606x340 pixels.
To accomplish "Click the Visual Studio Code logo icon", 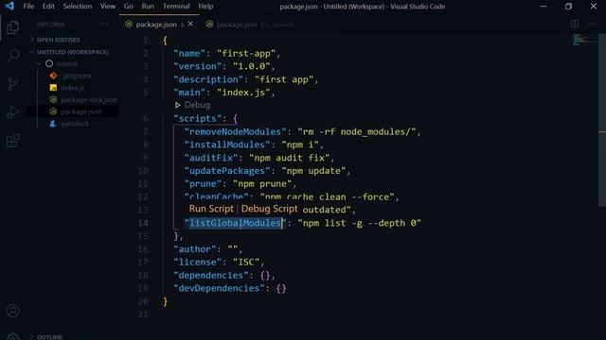I will pyautogui.click(x=9, y=7).
